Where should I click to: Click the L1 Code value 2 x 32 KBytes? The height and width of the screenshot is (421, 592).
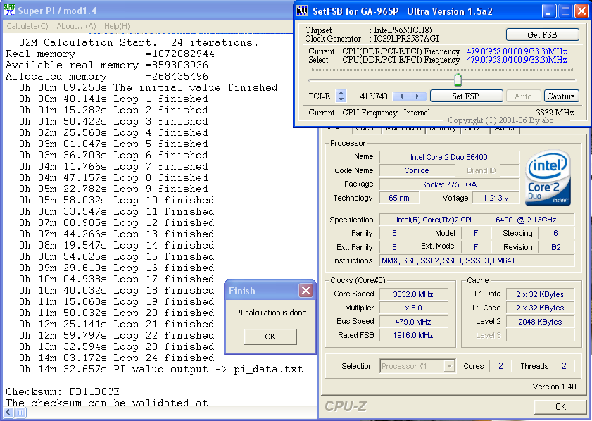(x=541, y=308)
